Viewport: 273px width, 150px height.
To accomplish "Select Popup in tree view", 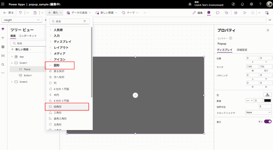I will pyautogui.click(x=28, y=69).
